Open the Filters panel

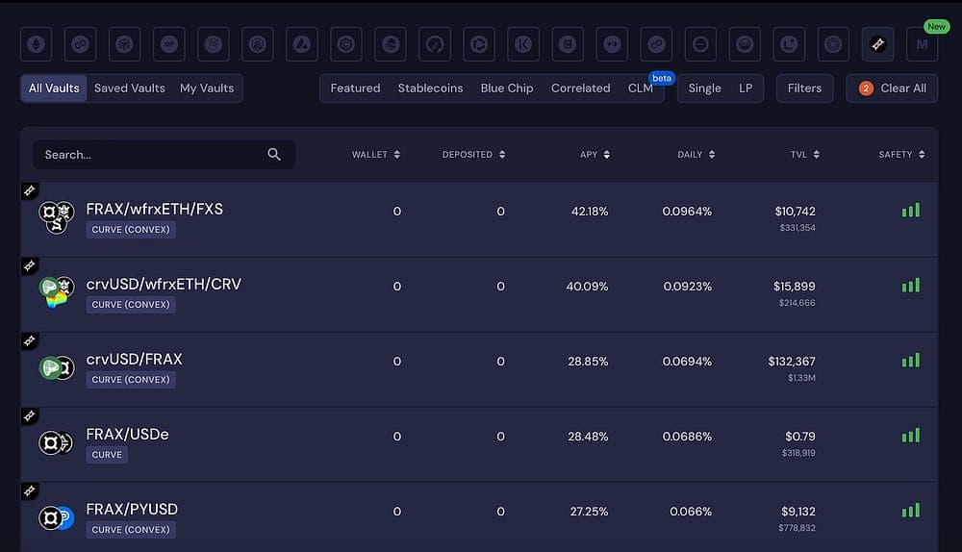tap(804, 88)
